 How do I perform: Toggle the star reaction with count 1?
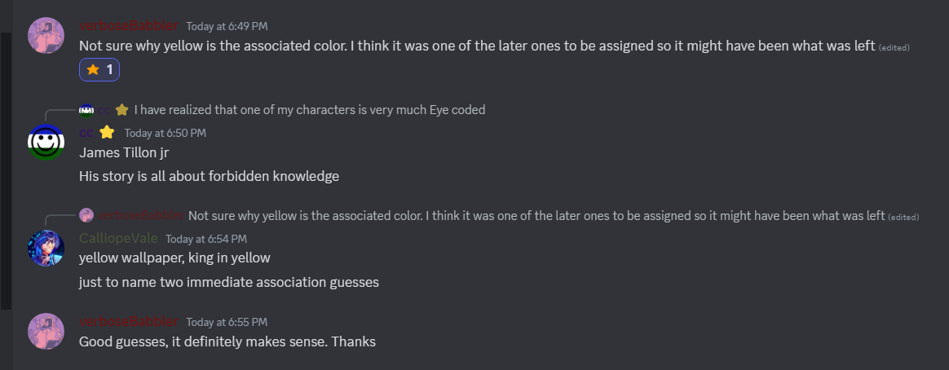click(x=99, y=70)
